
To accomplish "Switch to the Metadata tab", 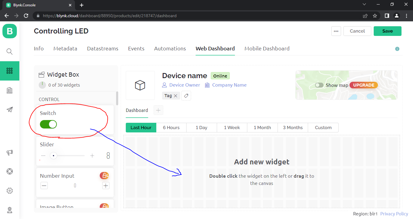I will point(65,49).
